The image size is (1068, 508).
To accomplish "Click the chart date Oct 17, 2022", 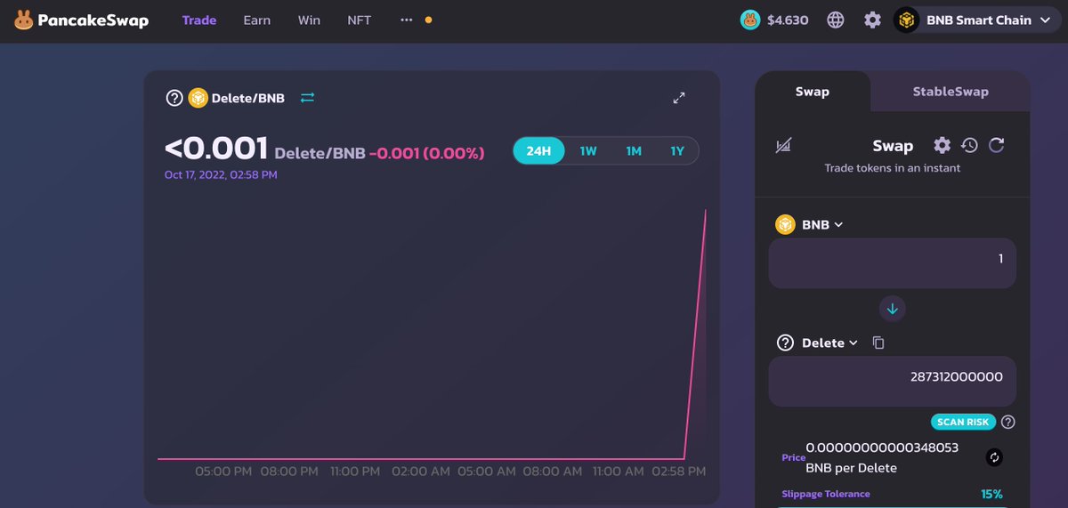I will tap(221, 175).
